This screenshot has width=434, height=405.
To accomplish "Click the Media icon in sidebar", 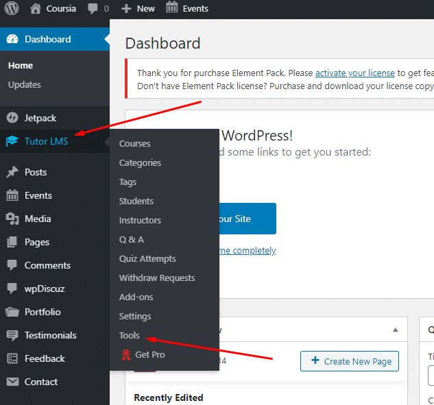I will (x=12, y=219).
